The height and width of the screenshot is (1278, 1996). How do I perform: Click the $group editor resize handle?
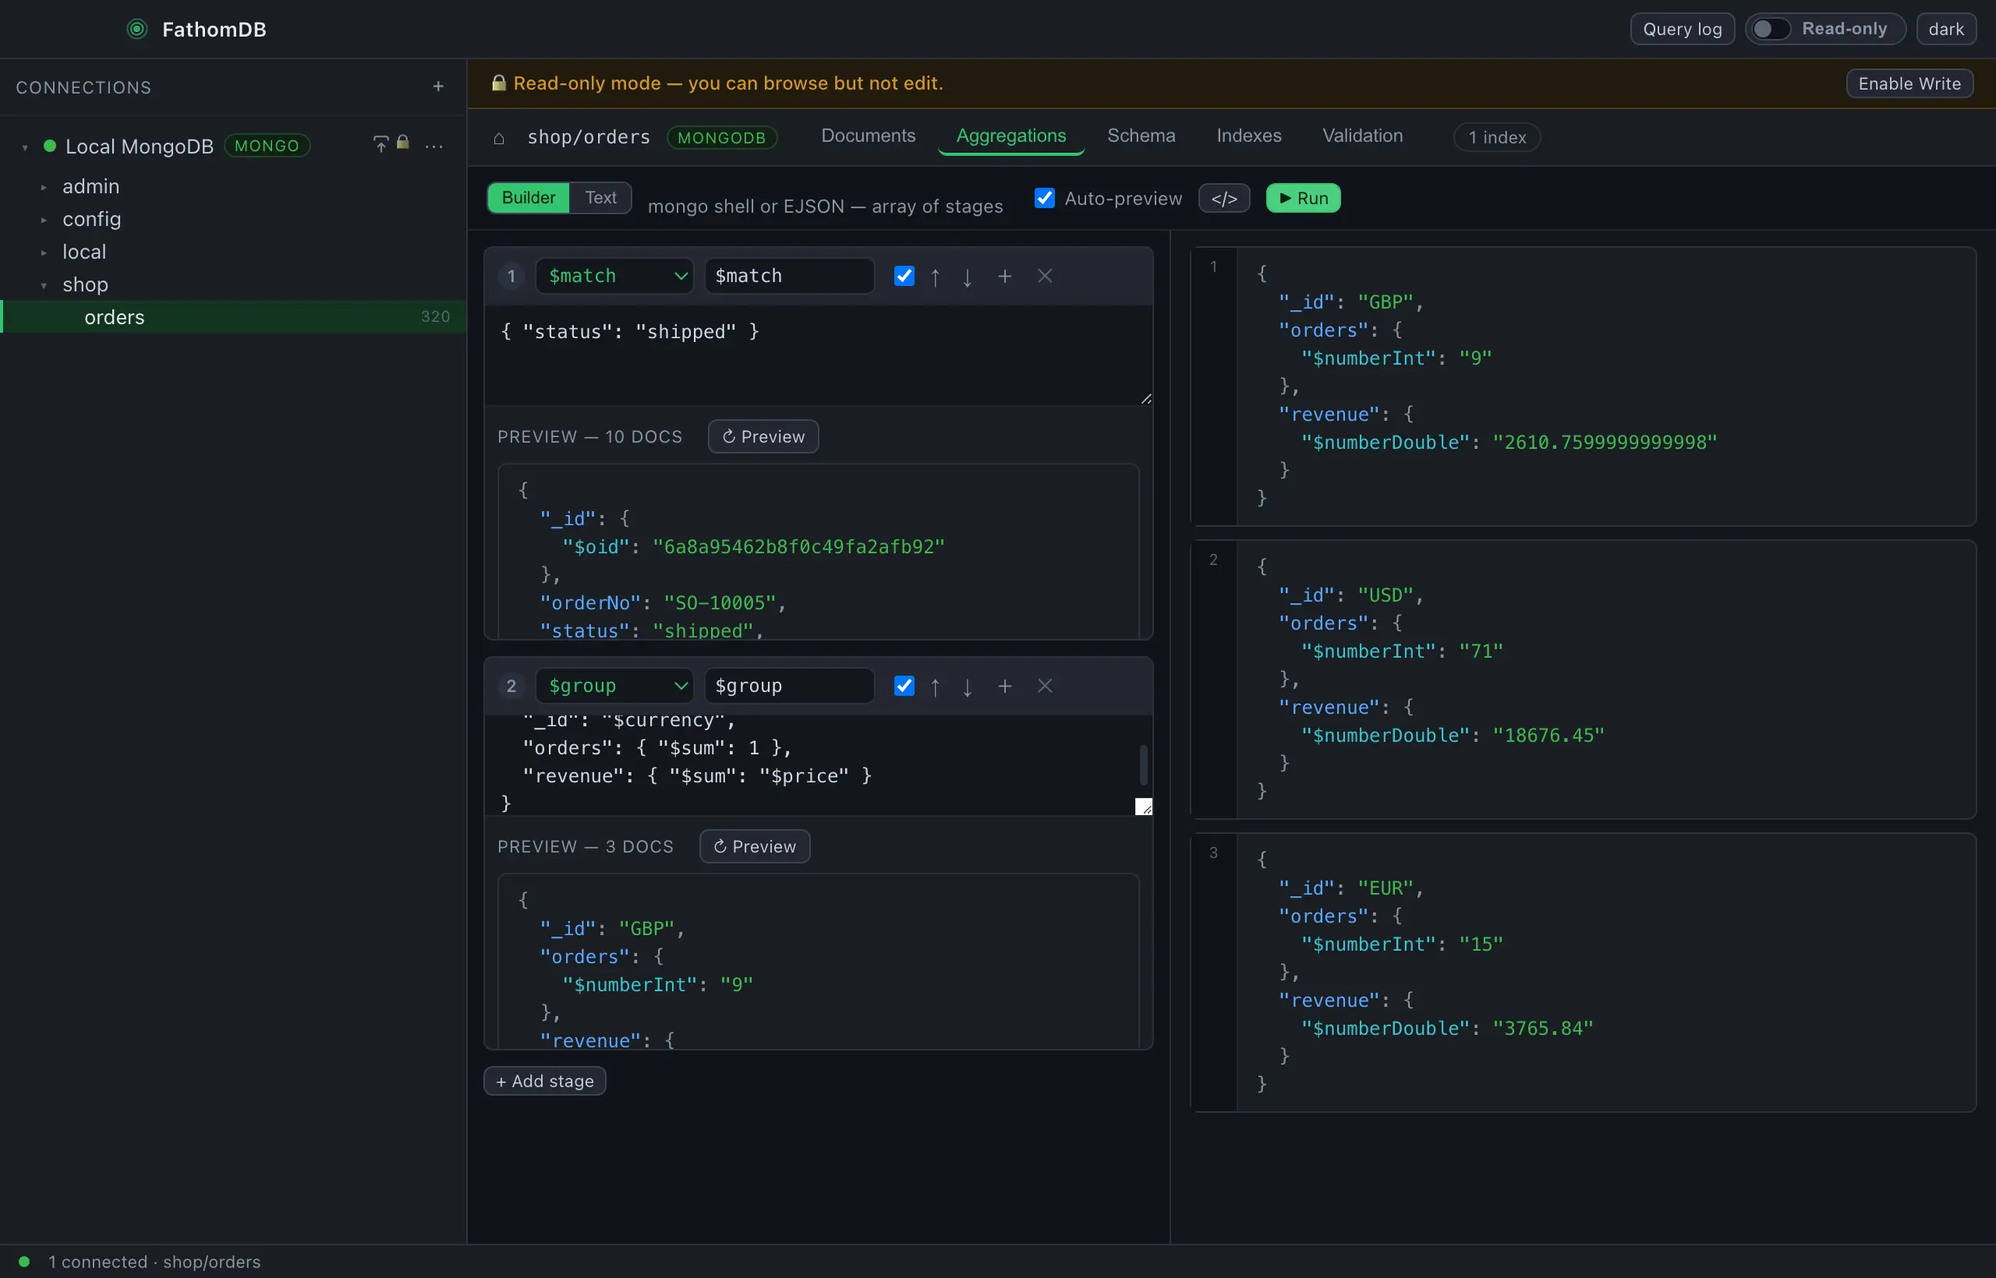click(1143, 807)
